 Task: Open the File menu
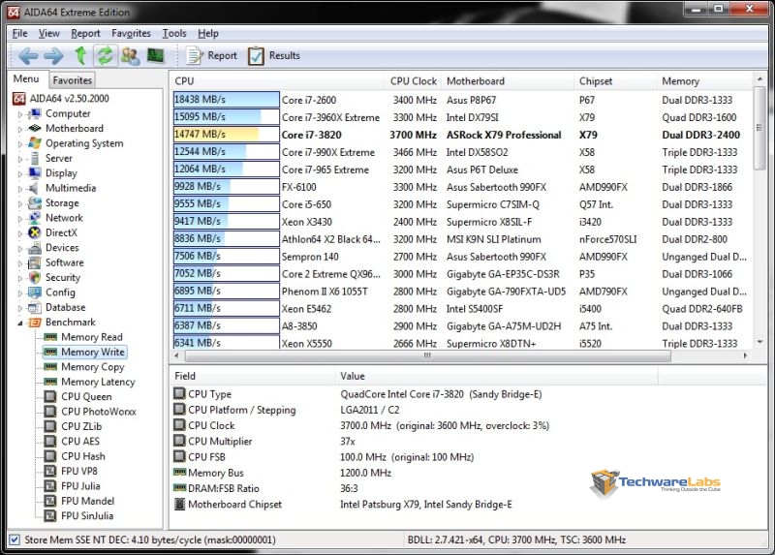pos(19,33)
